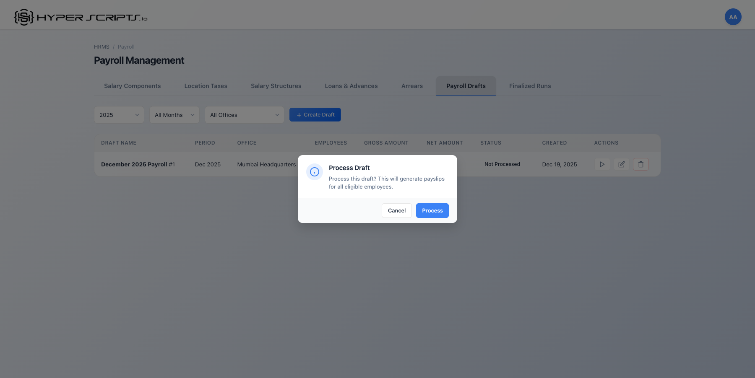The width and height of the screenshot is (755, 378).
Task: Click the Process button in the dialog
Action: [x=432, y=210]
